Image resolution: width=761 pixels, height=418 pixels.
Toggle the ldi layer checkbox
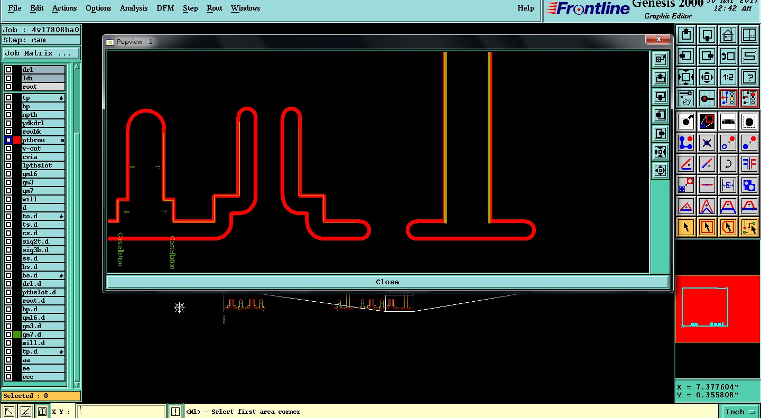(8, 78)
